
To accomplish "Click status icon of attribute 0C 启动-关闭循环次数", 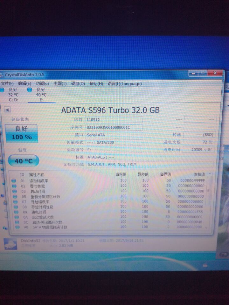I will [17, 222].
